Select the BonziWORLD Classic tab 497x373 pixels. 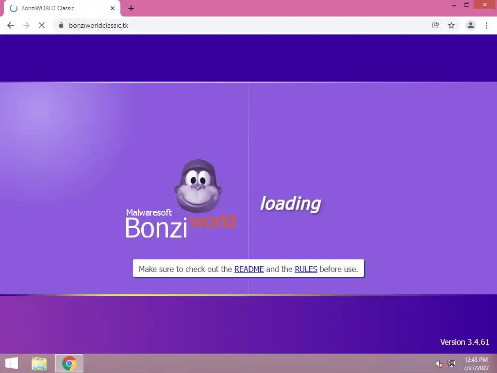tap(62, 8)
